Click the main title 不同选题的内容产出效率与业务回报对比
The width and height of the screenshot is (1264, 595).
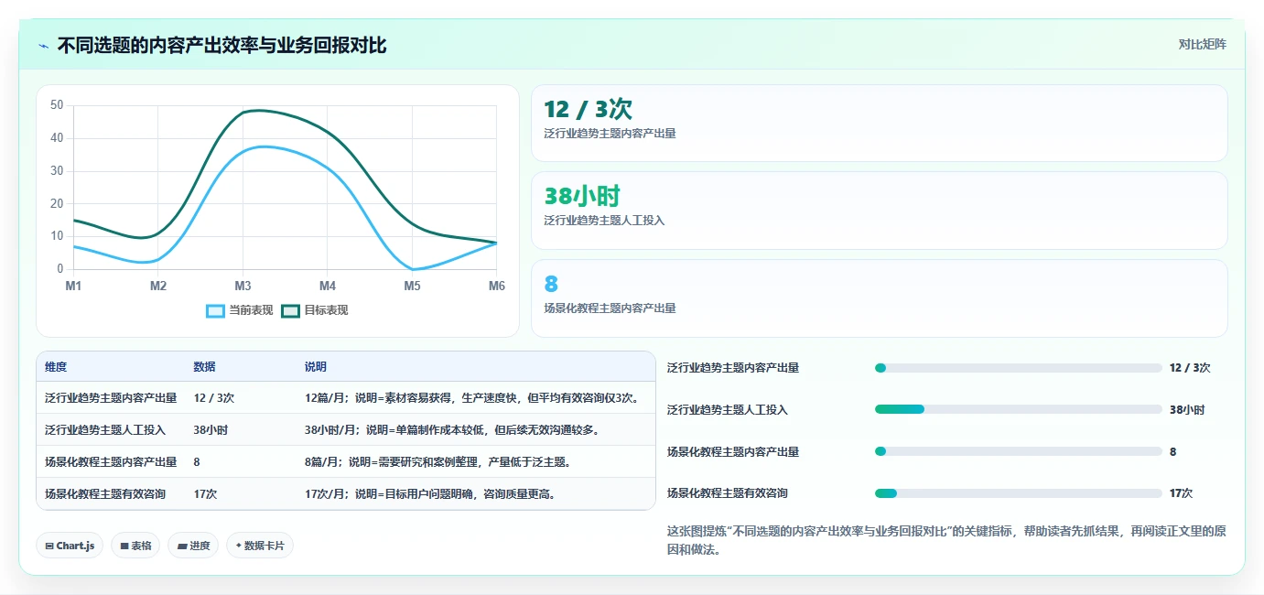(x=222, y=45)
